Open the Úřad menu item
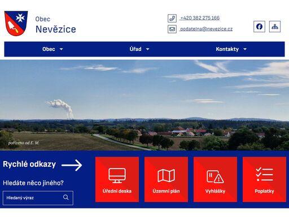The width and height of the screenshot is (289, 217). pos(135,49)
